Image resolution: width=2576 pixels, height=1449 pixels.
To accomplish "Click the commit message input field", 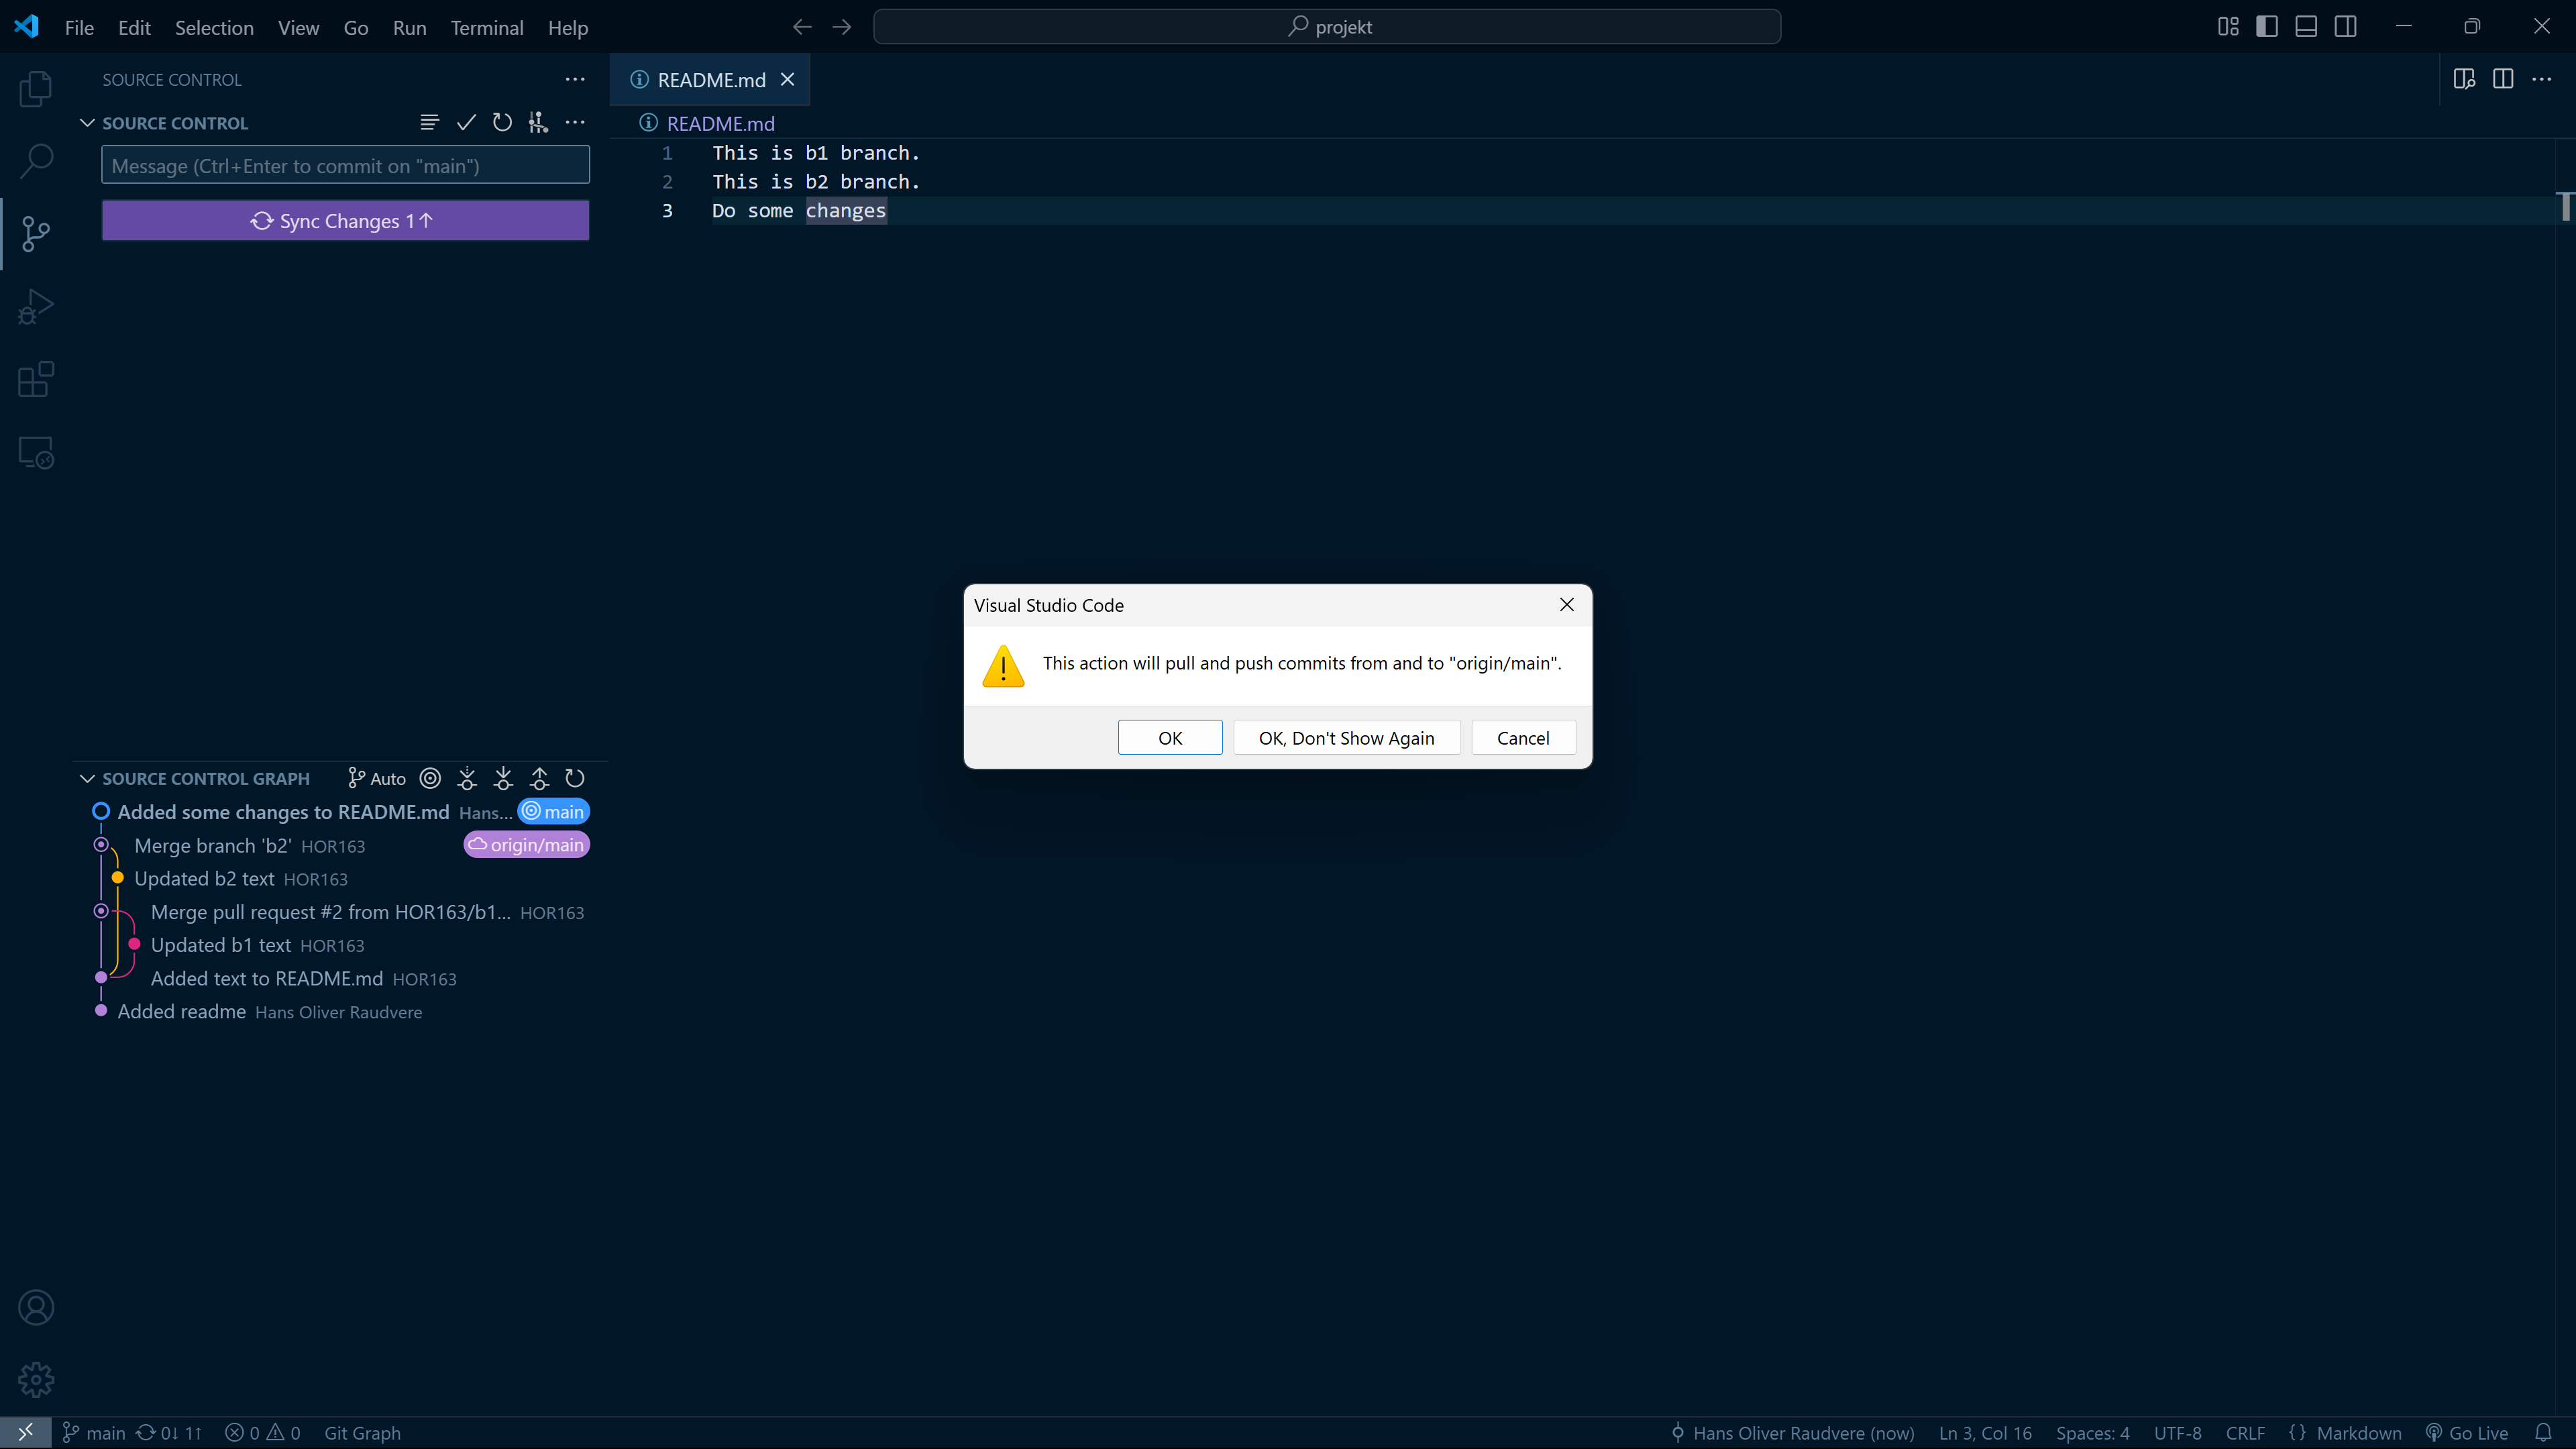I will click(345, 165).
